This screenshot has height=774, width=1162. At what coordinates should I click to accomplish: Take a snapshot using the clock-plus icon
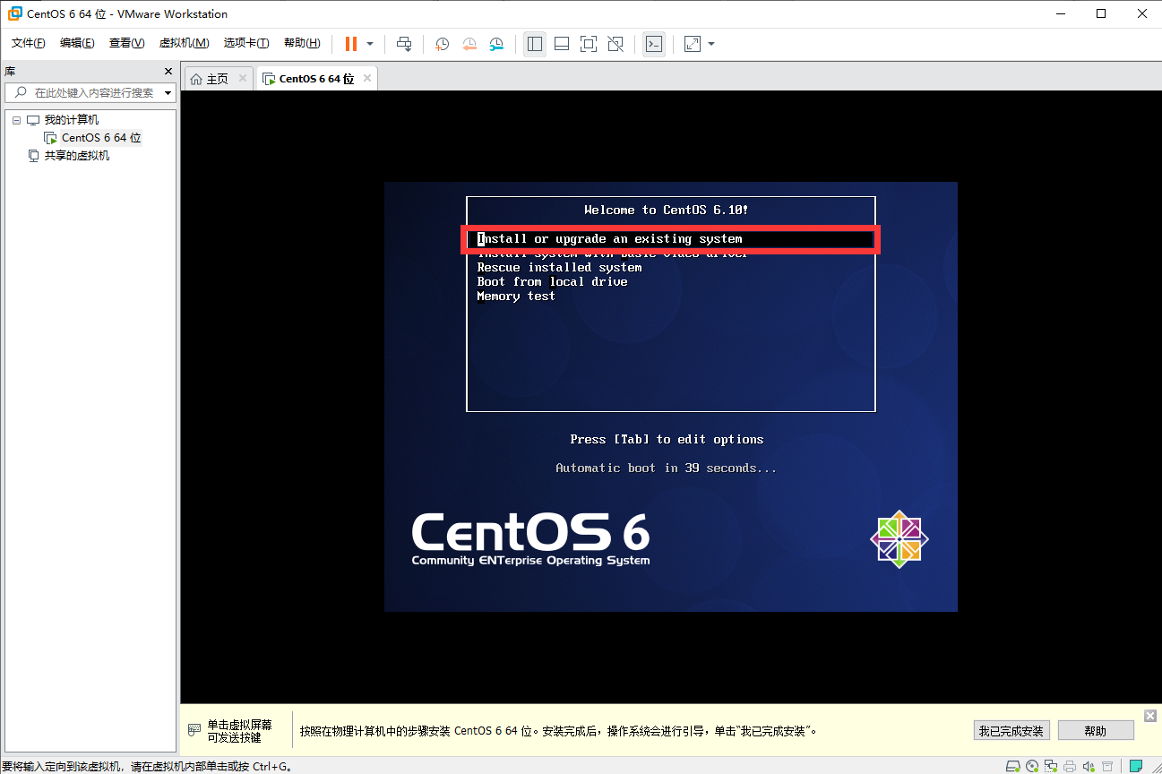tap(442, 44)
